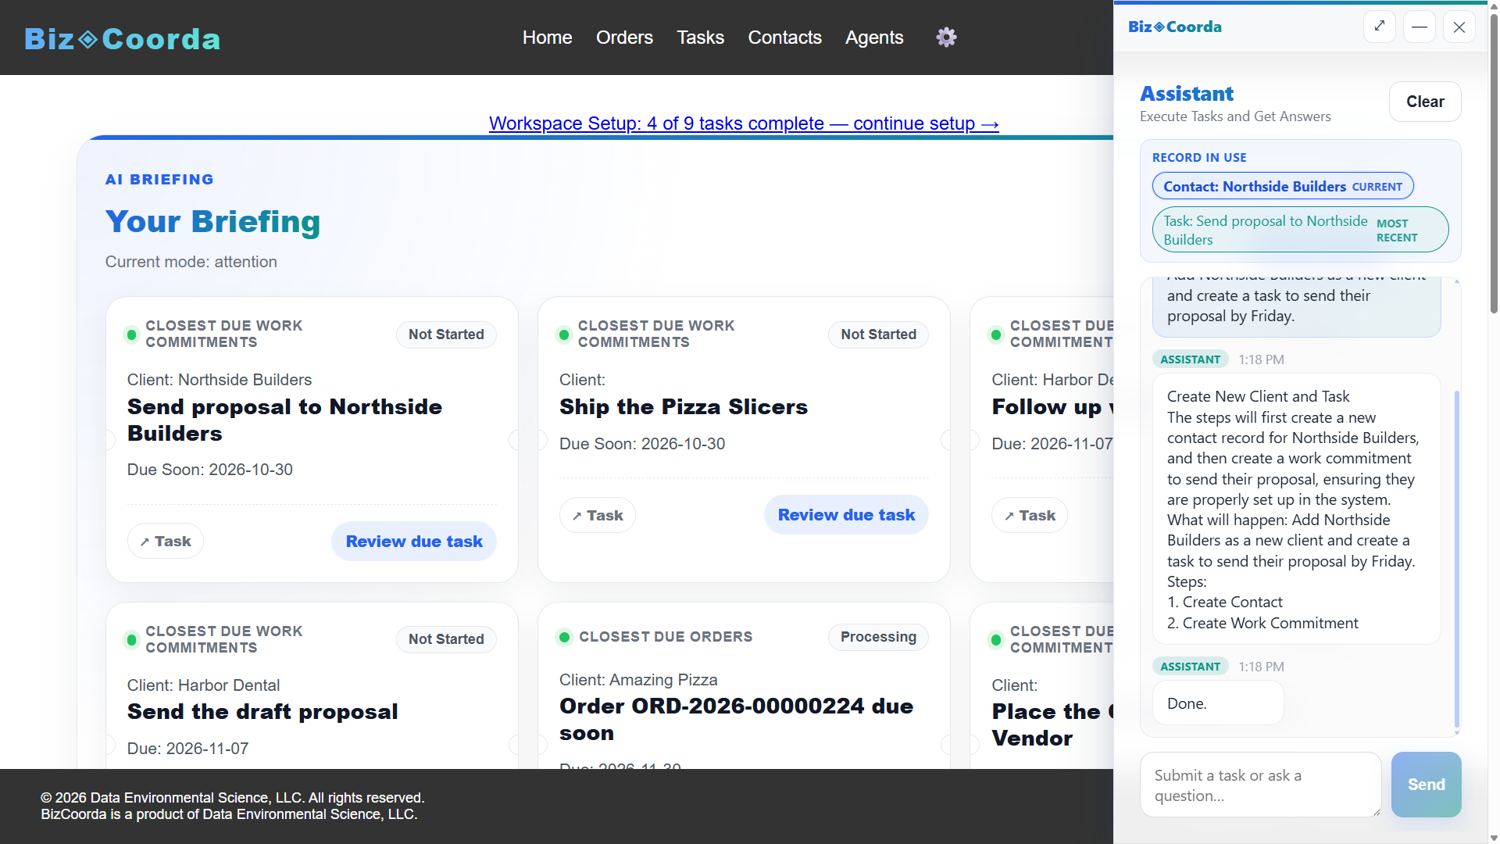Screen dimensions: 1500x844
Task: Open Task for Ship the Pizza Slicers
Action: (598, 515)
